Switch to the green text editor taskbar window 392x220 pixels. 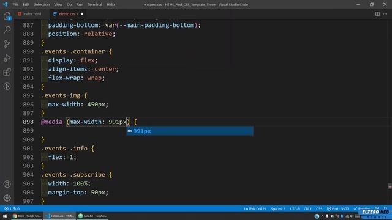coord(92,216)
